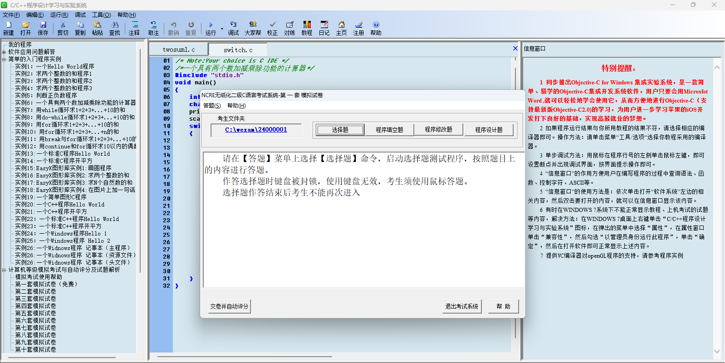
Task: Click the 重复 (Redo) toolbar icon
Action: pos(191,28)
